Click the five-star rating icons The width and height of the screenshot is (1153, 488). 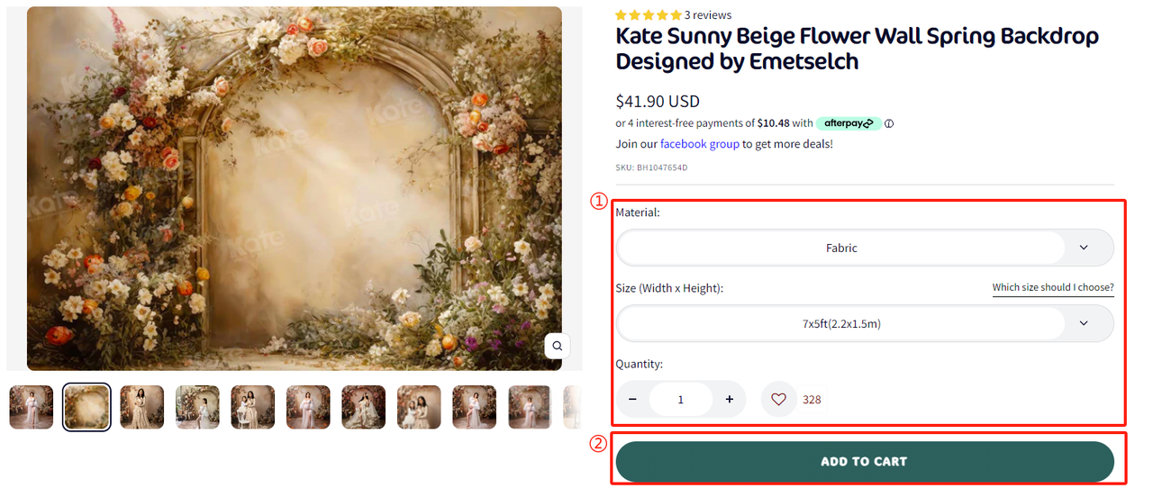[x=648, y=15]
